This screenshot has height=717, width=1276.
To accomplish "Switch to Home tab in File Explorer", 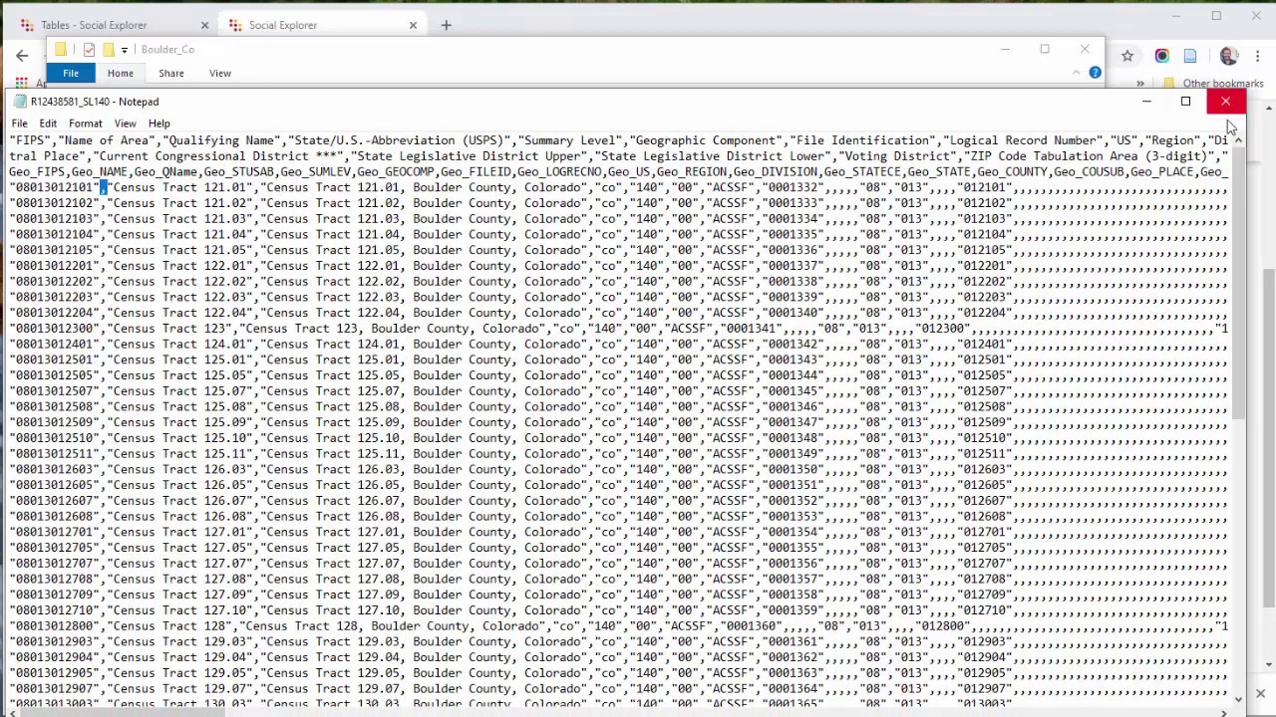I will click(x=120, y=74).
